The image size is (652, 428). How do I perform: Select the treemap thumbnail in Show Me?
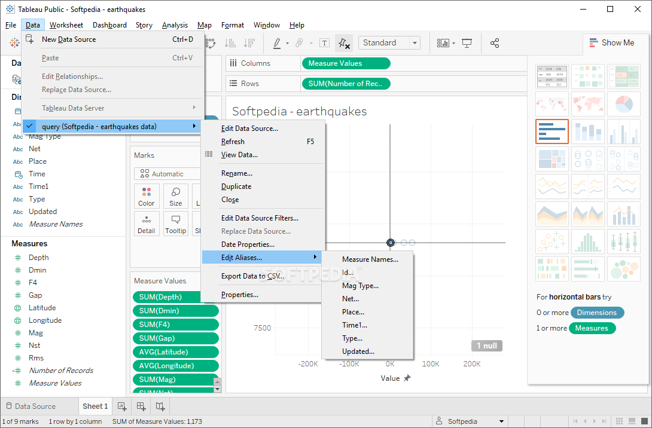[552, 159]
